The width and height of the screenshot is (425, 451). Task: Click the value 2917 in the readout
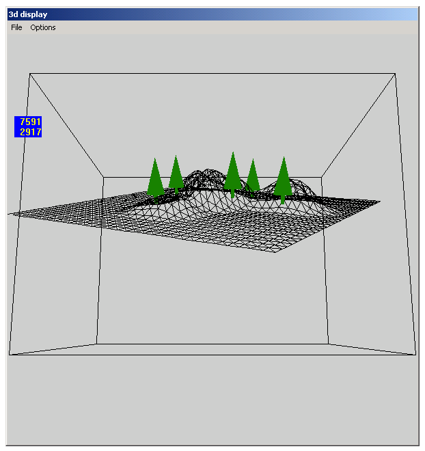tap(31, 132)
